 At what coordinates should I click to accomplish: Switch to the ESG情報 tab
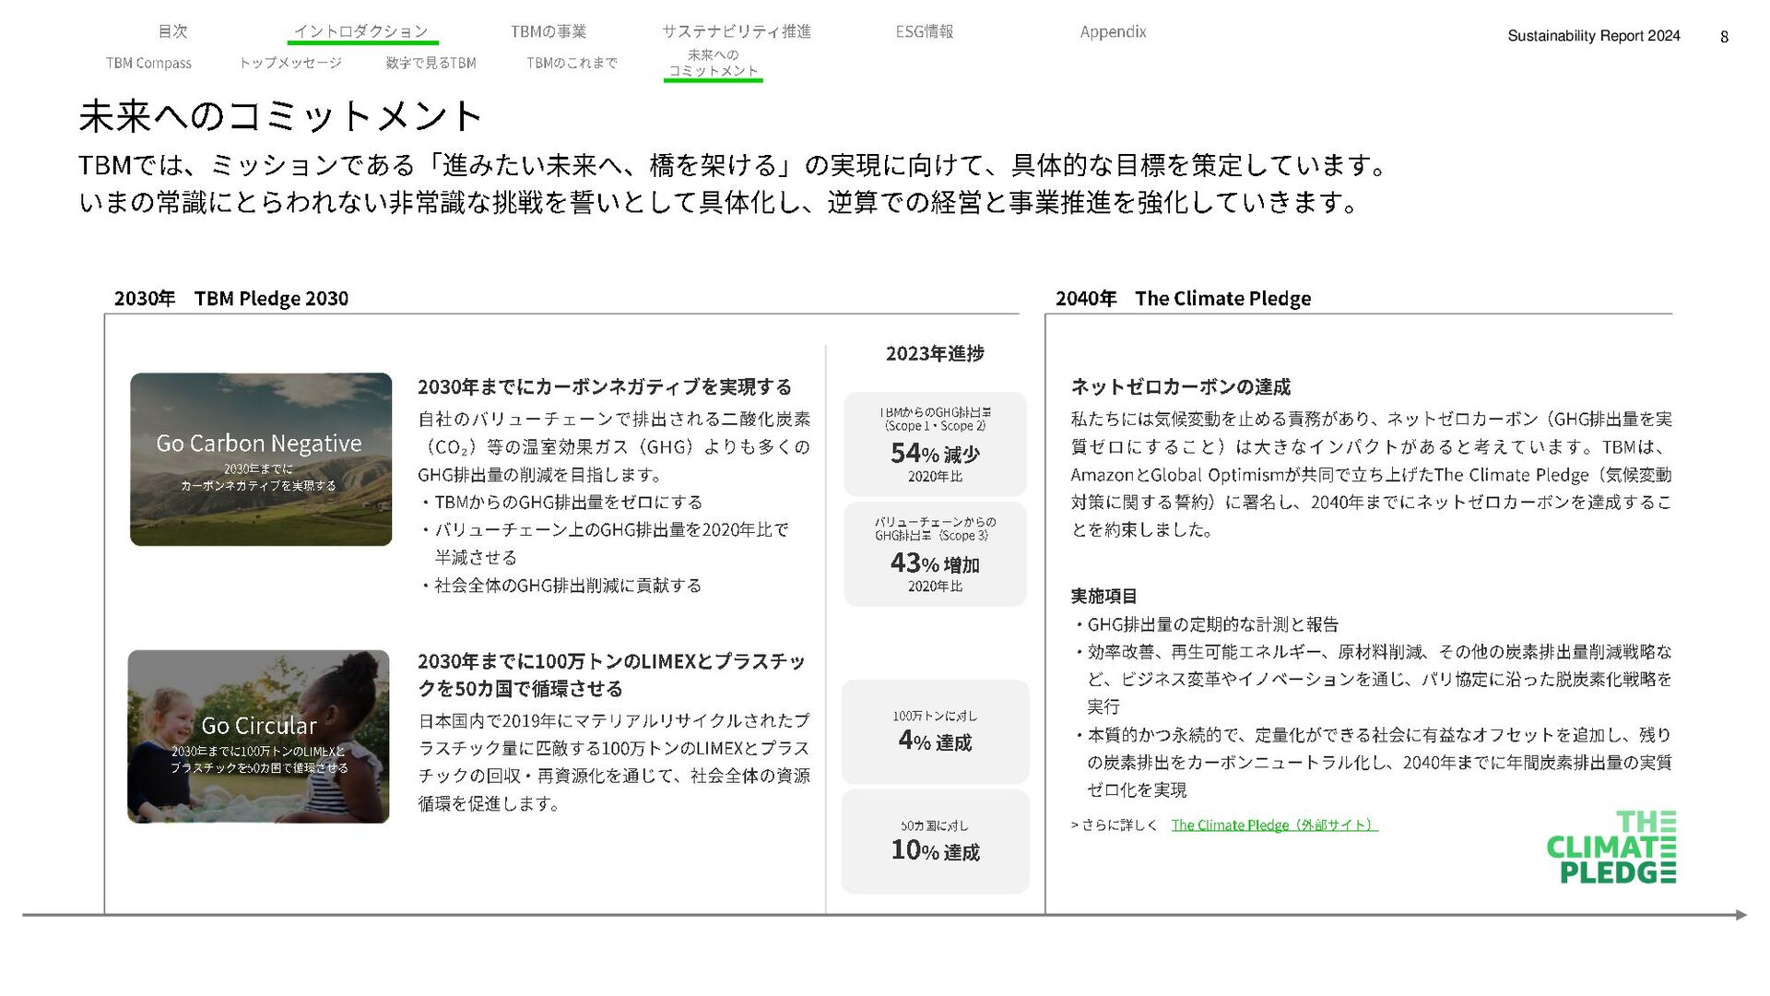tap(925, 31)
